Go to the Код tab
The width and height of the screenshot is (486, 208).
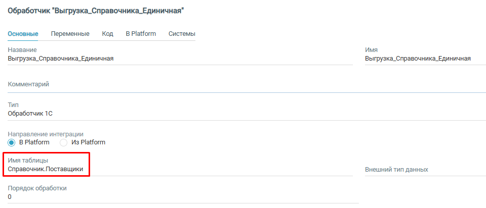107,34
